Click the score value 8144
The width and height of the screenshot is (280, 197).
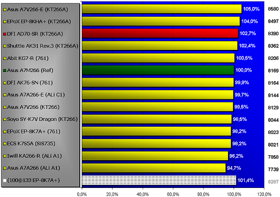click(x=273, y=95)
